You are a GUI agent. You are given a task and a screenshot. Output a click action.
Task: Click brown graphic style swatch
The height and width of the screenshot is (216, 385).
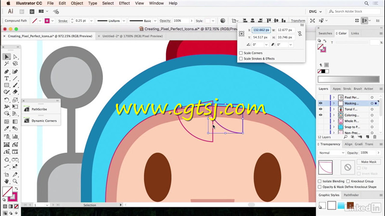[350, 205]
